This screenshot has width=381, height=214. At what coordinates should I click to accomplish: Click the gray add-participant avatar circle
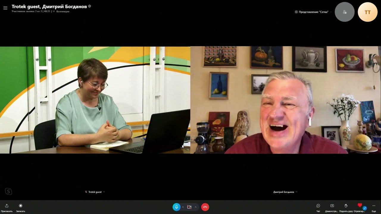[344, 12]
